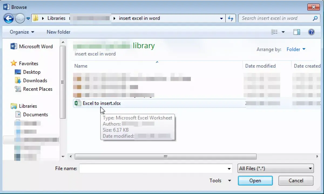Select Favorites in navigation pane
Screen dimensions: 324x194
tap(28, 64)
